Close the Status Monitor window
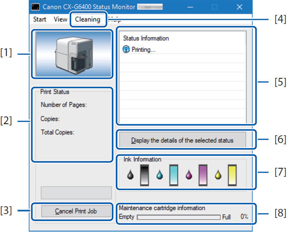Viewport: 287px width, 232px height. pos(239,7)
